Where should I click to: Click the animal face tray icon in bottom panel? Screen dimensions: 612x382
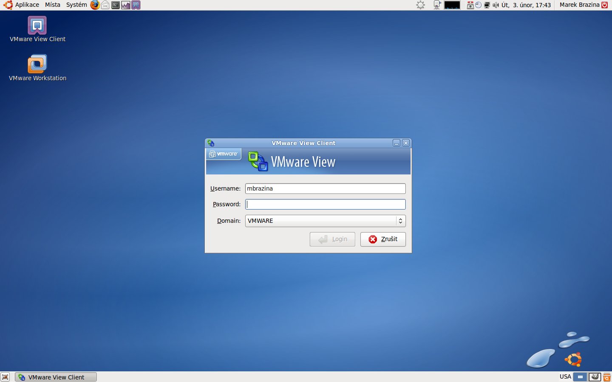(x=595, y=377)
